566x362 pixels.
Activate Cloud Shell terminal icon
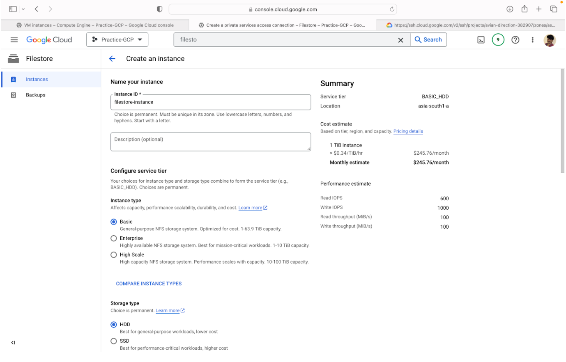481,39
